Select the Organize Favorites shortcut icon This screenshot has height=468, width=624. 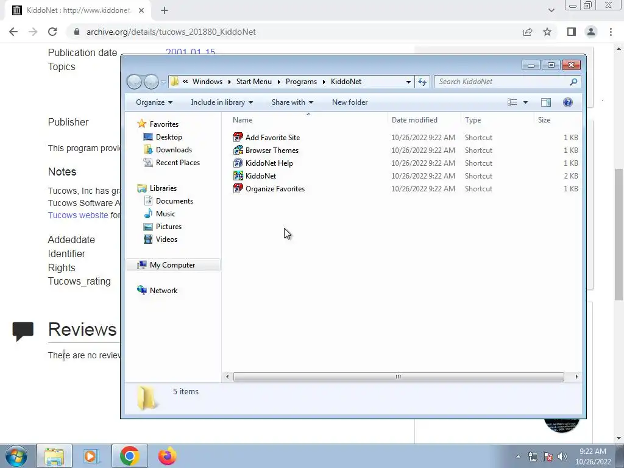point(238,188)
